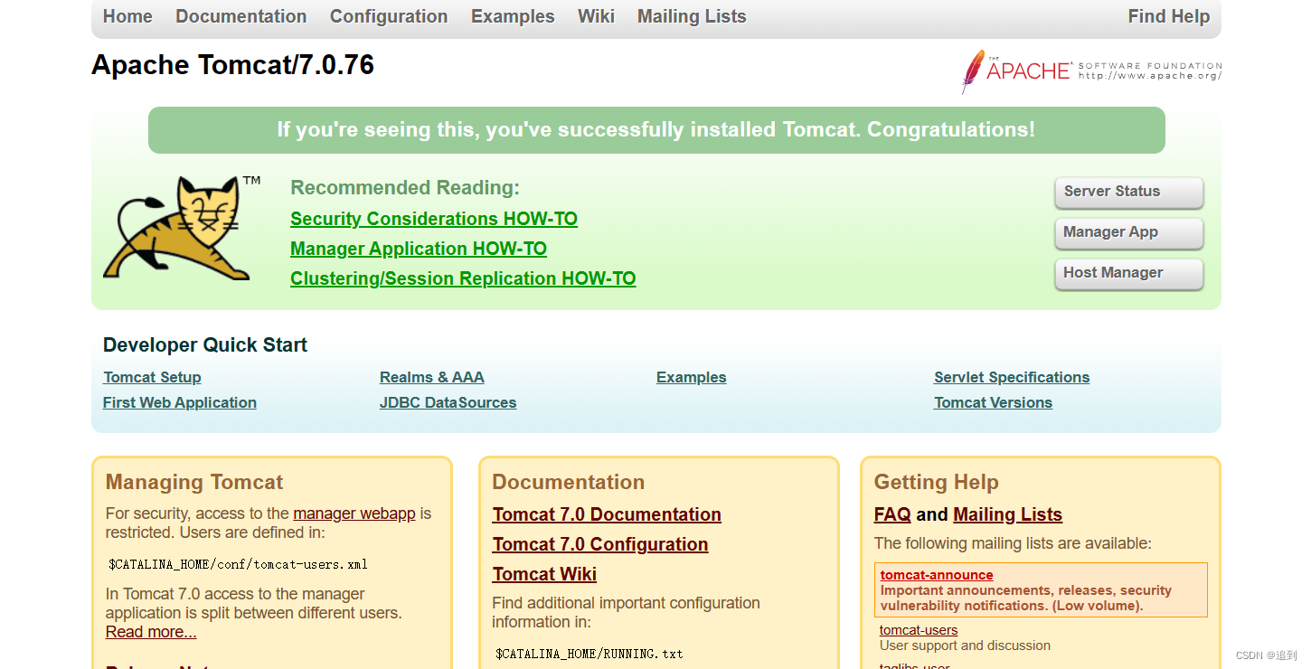Click the Read more... link
The image size is (1311, 669).
click(151, 632)
